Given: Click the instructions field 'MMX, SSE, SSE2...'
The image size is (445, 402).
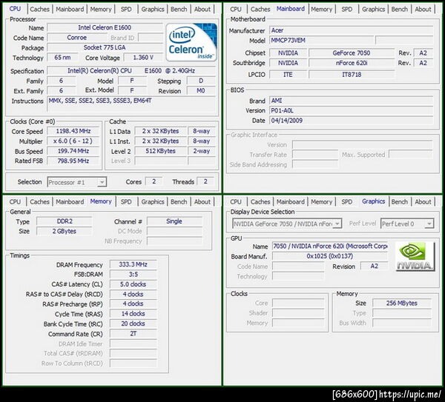Looking at the screenshot, I should (x=132, y=104).
